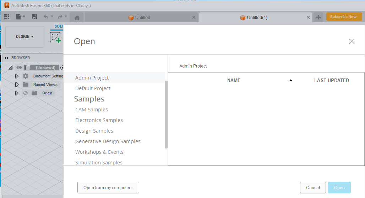Open the File menu dropdown arrow

(24, 17)
